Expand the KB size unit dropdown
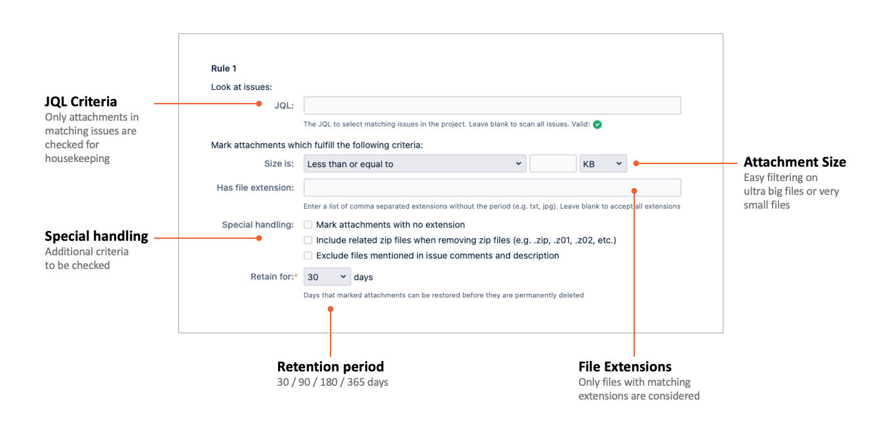The width and height of the screenshot is (890, 435). [x=603, y=164]
